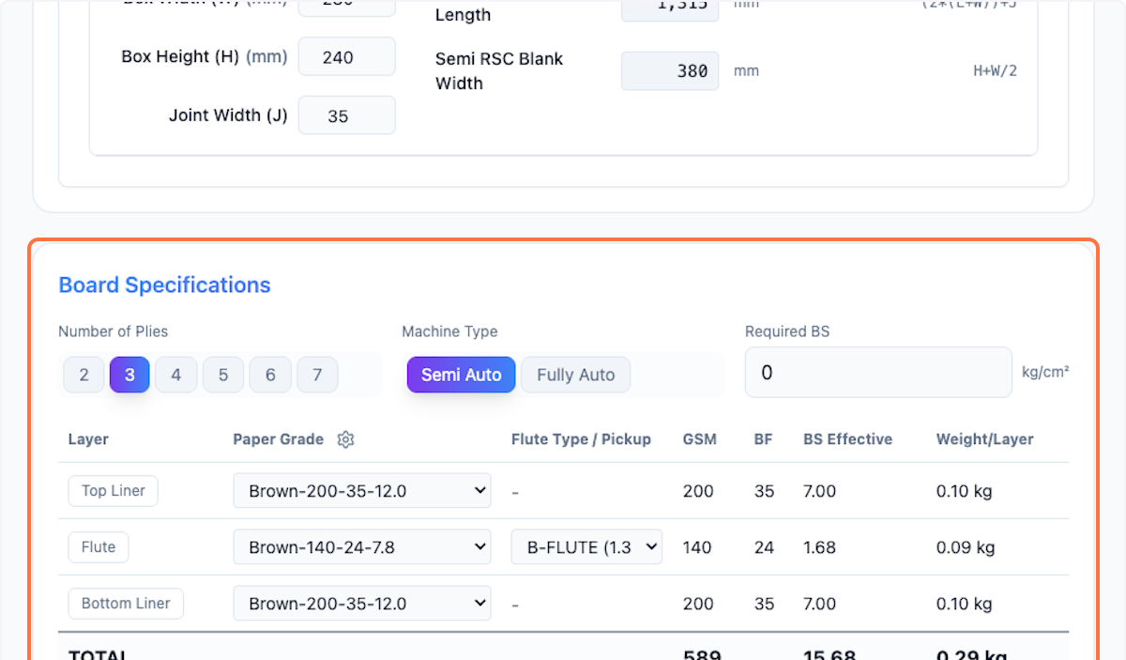
Task: Click the Box Height value field
Action: click(x=346, y=56)
